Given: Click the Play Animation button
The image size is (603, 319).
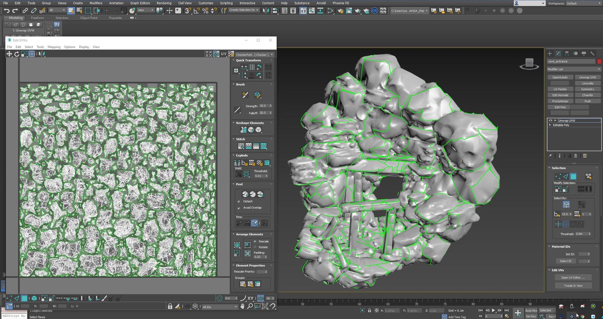Looking at the screenshot, I should coord(493,310).
